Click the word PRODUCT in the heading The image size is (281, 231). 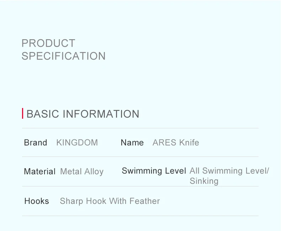coord(48,43)
